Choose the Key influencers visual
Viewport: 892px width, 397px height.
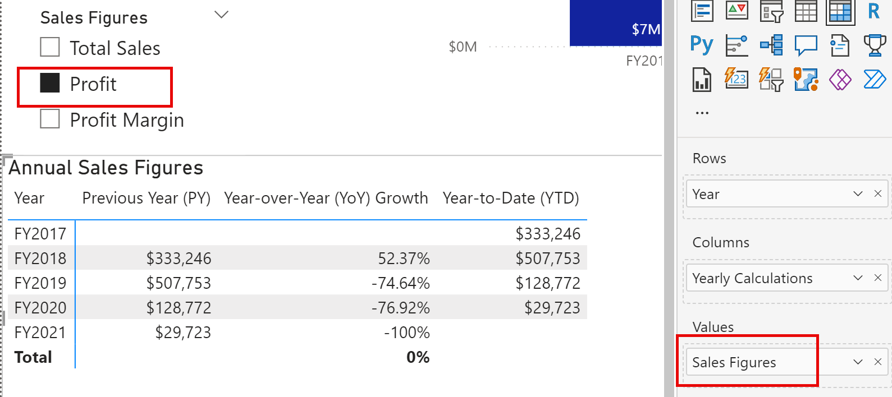(737, 45)
